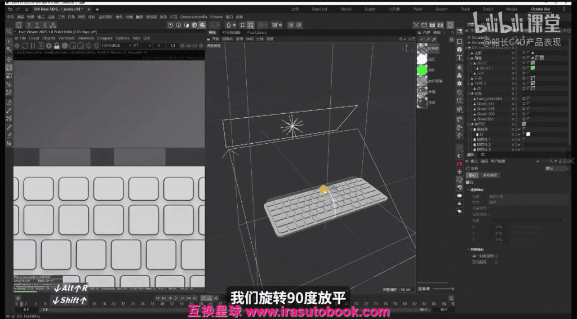Image resolution: width=577 pixels, height=319 pixels.
Task: Toggle the X axis lock button
Action: coord(29,25)
